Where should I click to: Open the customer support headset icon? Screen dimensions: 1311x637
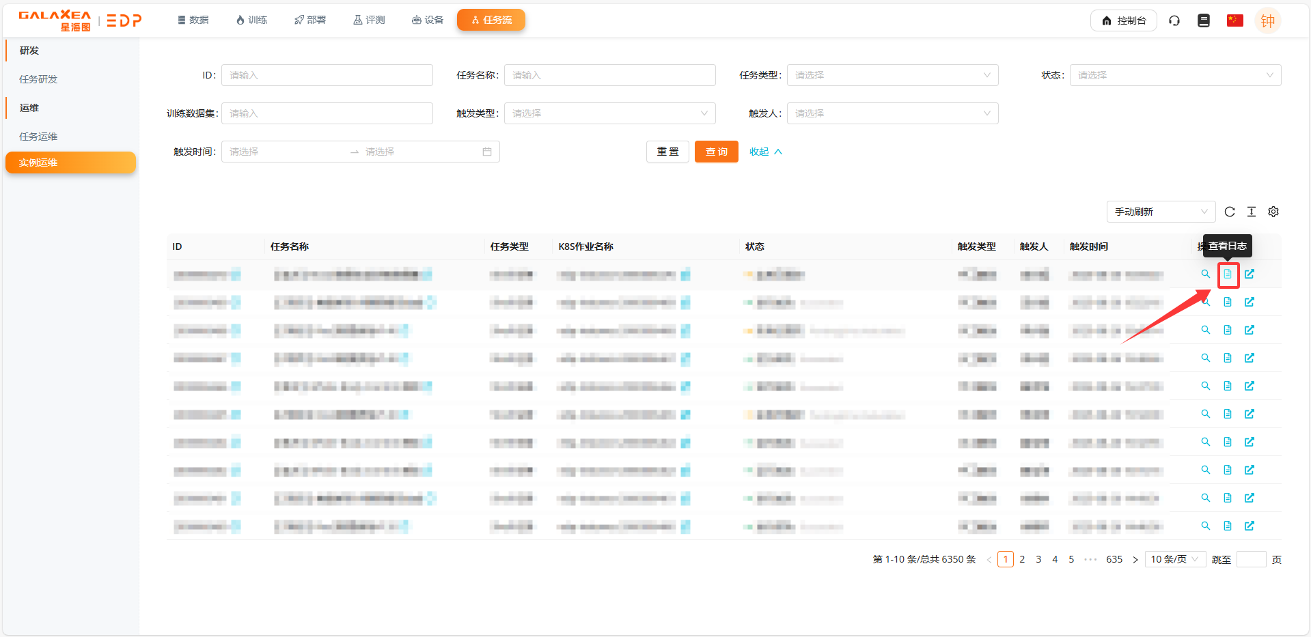1174,20
